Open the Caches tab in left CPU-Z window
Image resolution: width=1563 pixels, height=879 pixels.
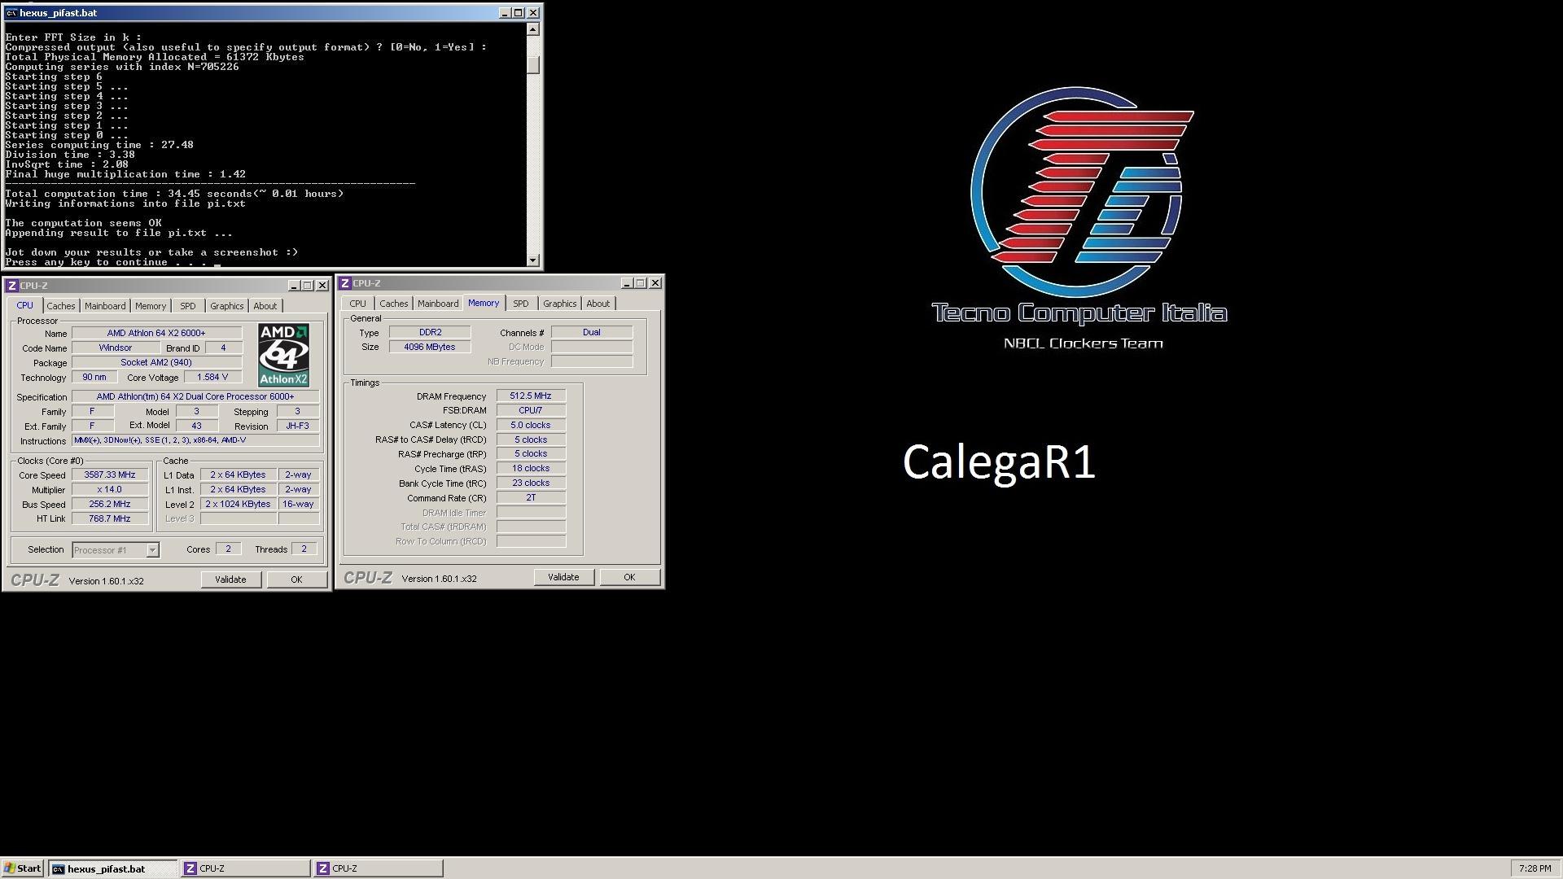(x=60, y=306)
